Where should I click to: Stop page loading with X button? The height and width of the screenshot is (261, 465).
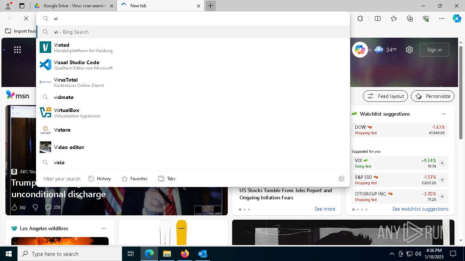26,18
